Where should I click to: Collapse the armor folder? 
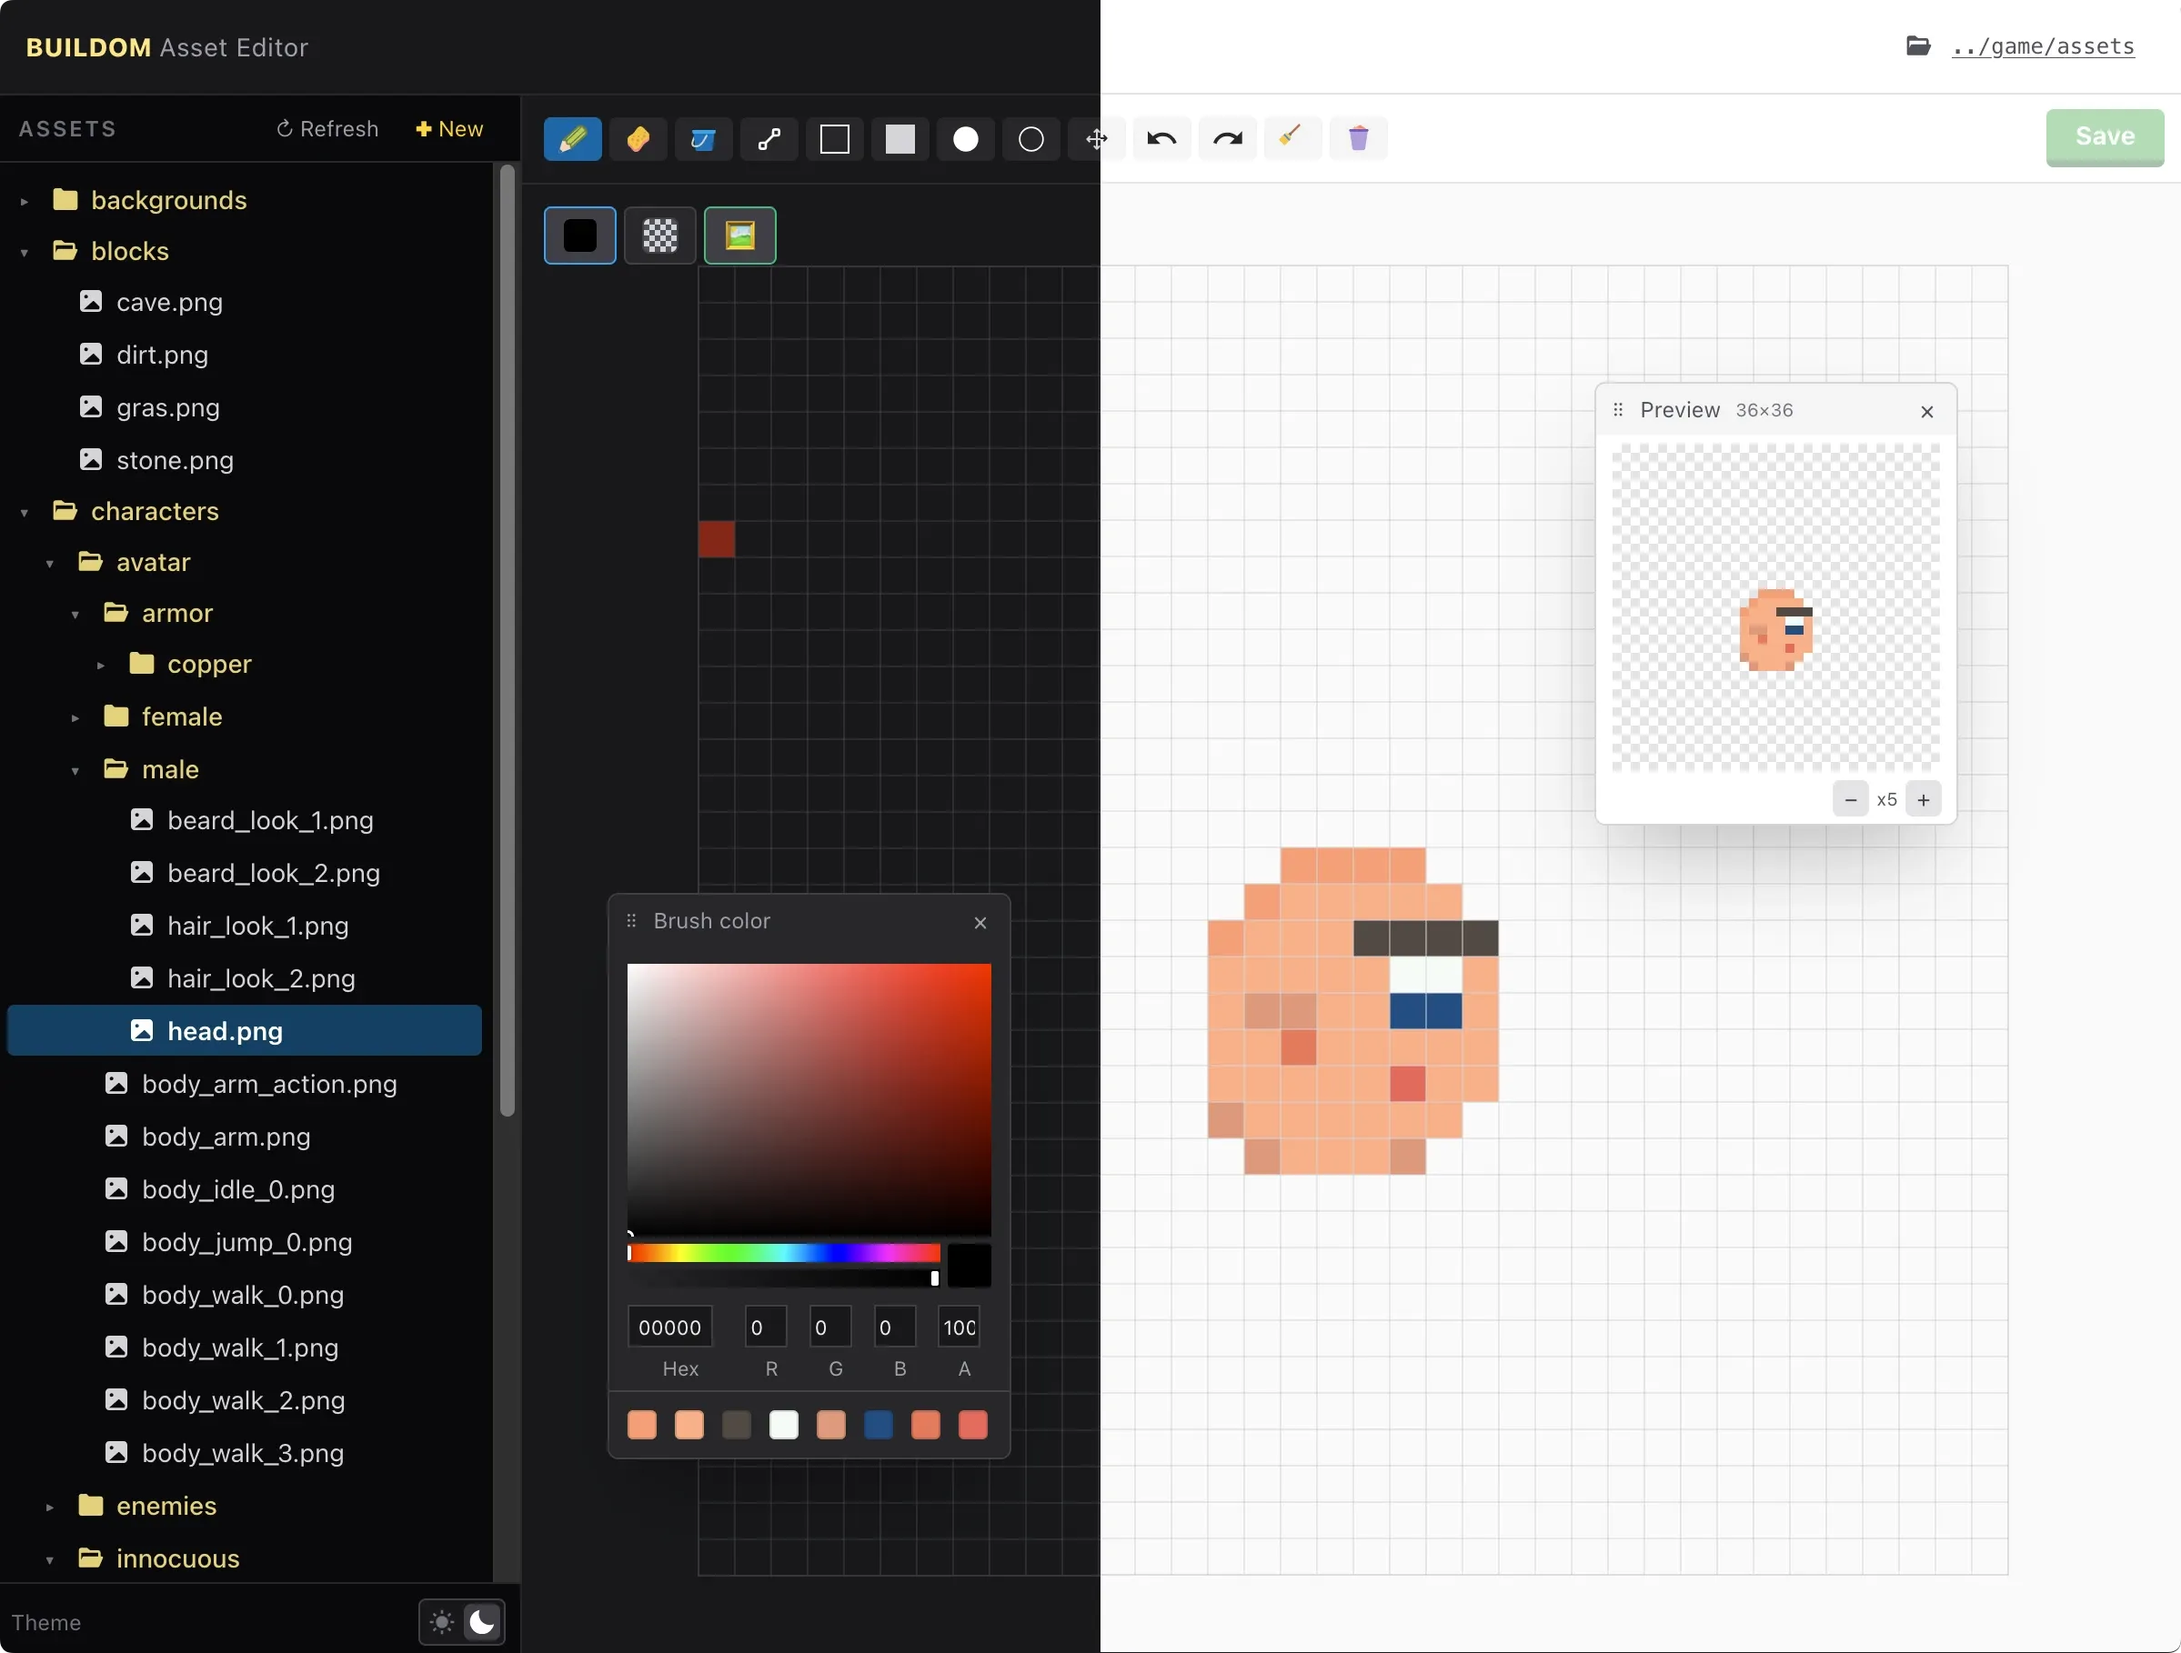[x=75, y=615]
